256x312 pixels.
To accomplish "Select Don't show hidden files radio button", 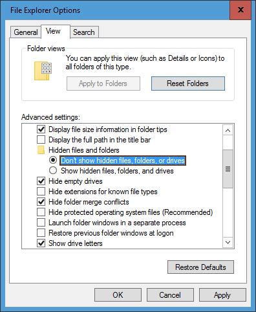I will pos(53,161).
